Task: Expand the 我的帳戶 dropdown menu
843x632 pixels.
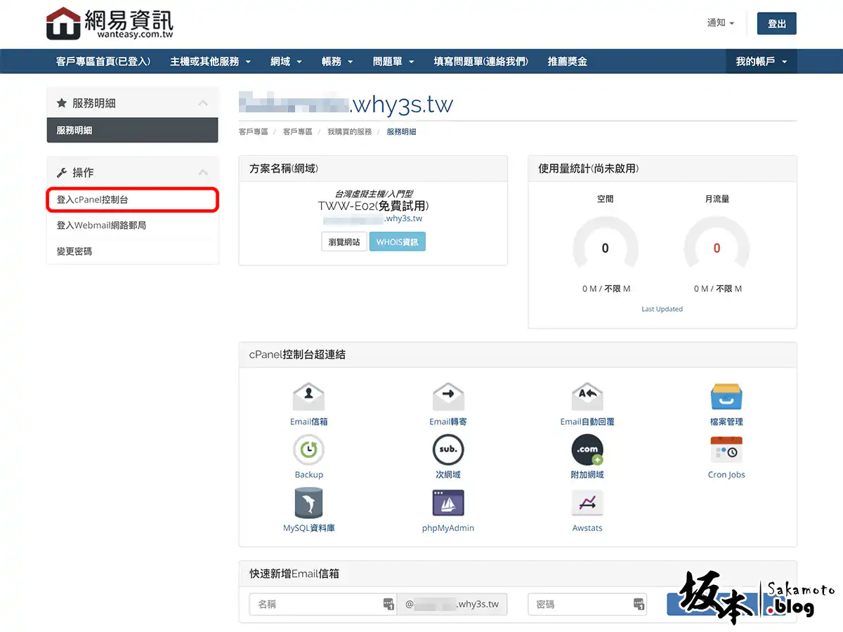Action: point(761,62)
